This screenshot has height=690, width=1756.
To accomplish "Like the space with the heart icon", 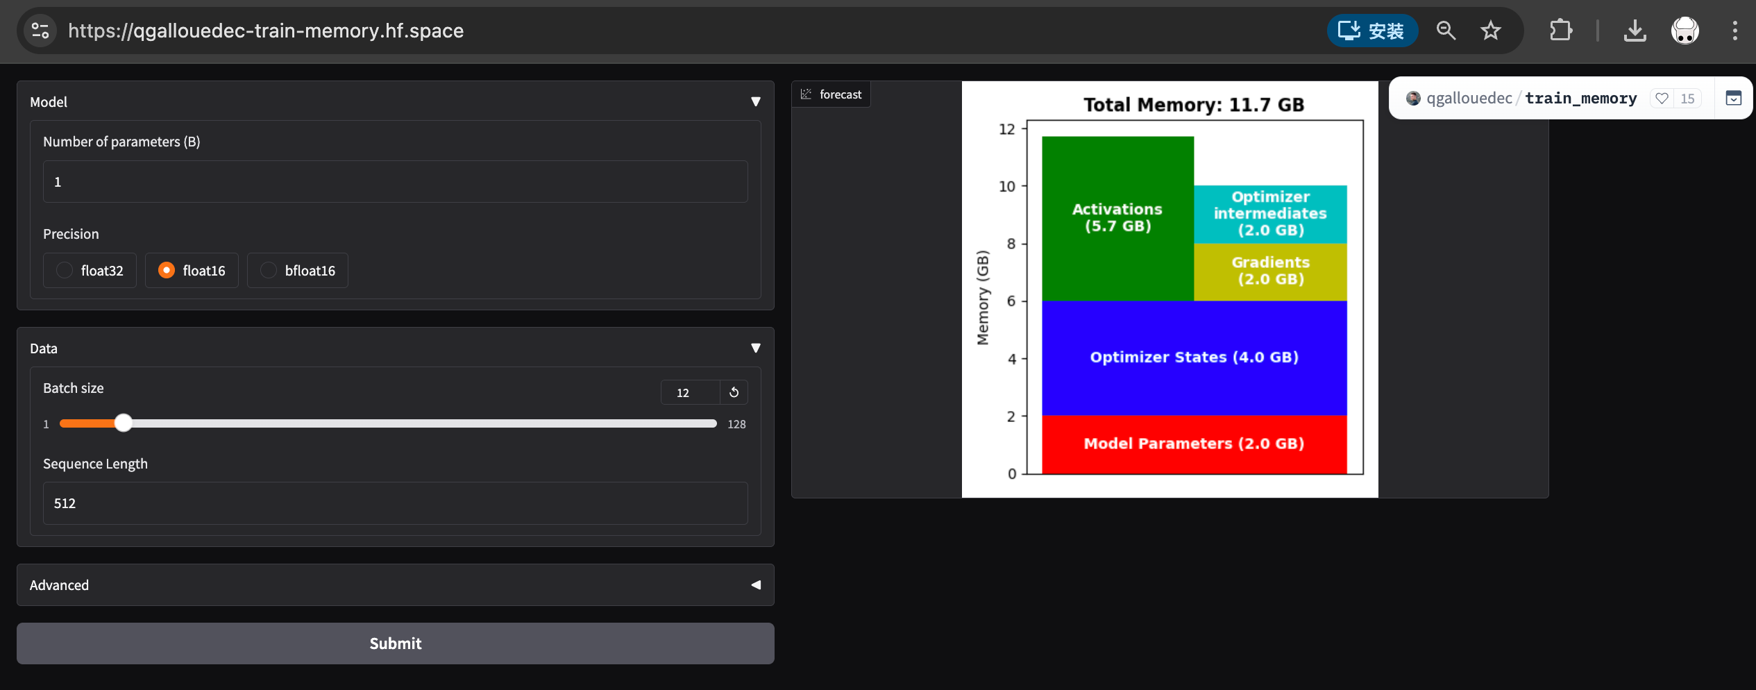I will coord(1662,99).
